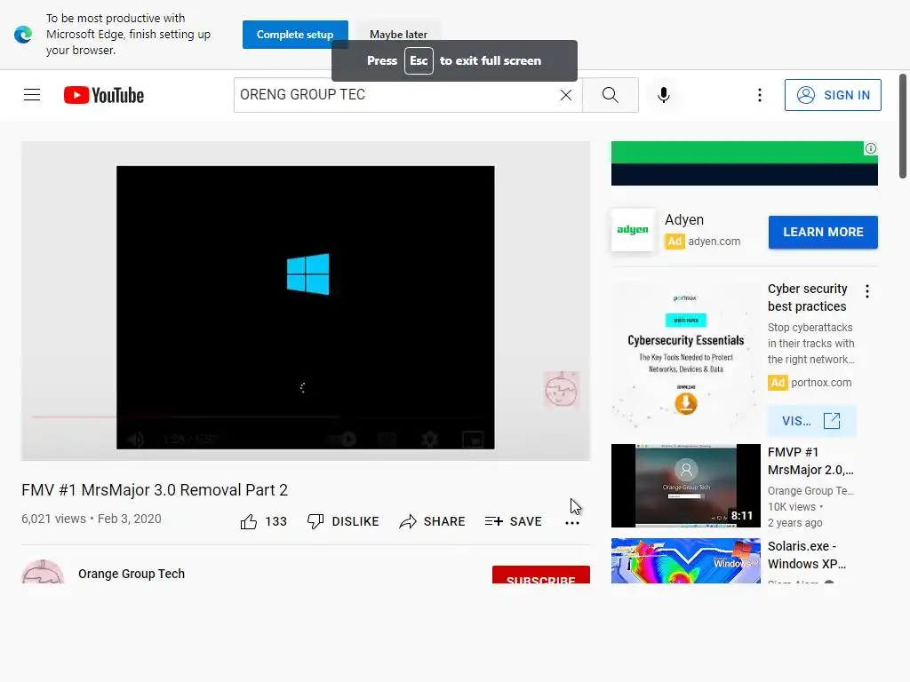Image resolution: width=910 pixels, height=682 pixels.
Task: Click the 133 likes count
Action: click(275, 521)
